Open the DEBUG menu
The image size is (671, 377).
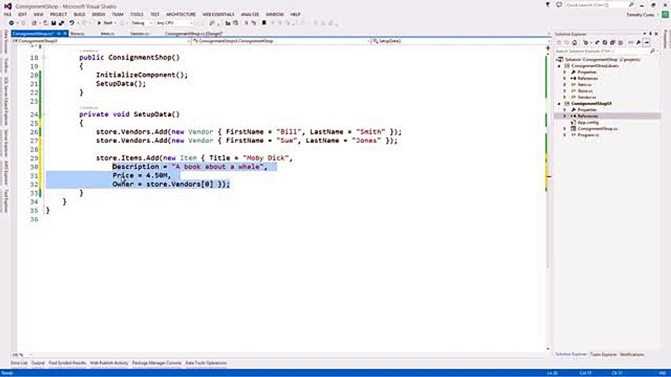pos(98,15)
